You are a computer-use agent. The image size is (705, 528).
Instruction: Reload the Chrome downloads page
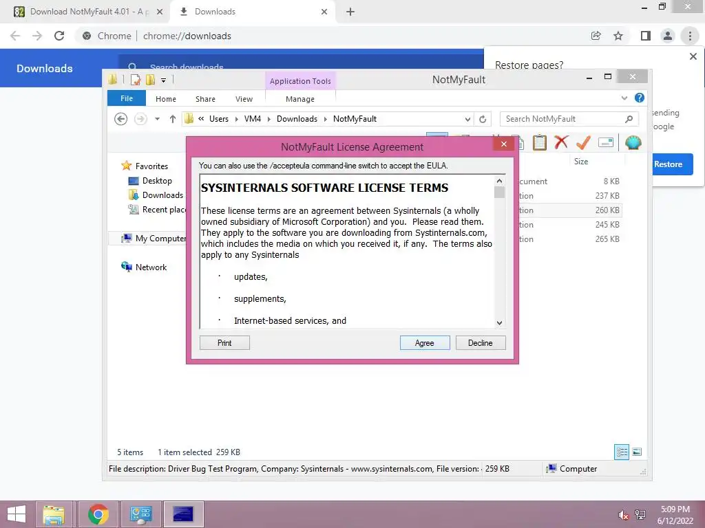pyautogui.click(x=59, y=36)
